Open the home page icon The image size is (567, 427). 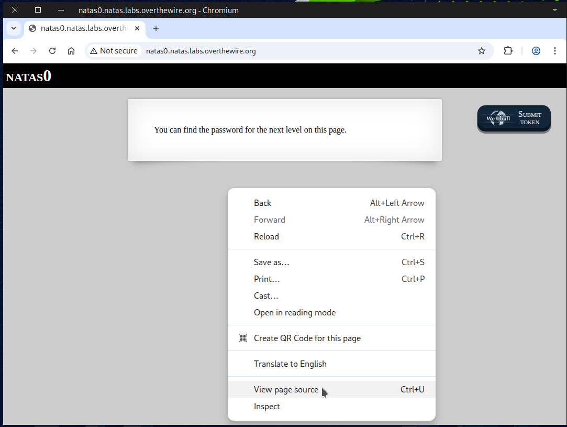click(71, 51)
